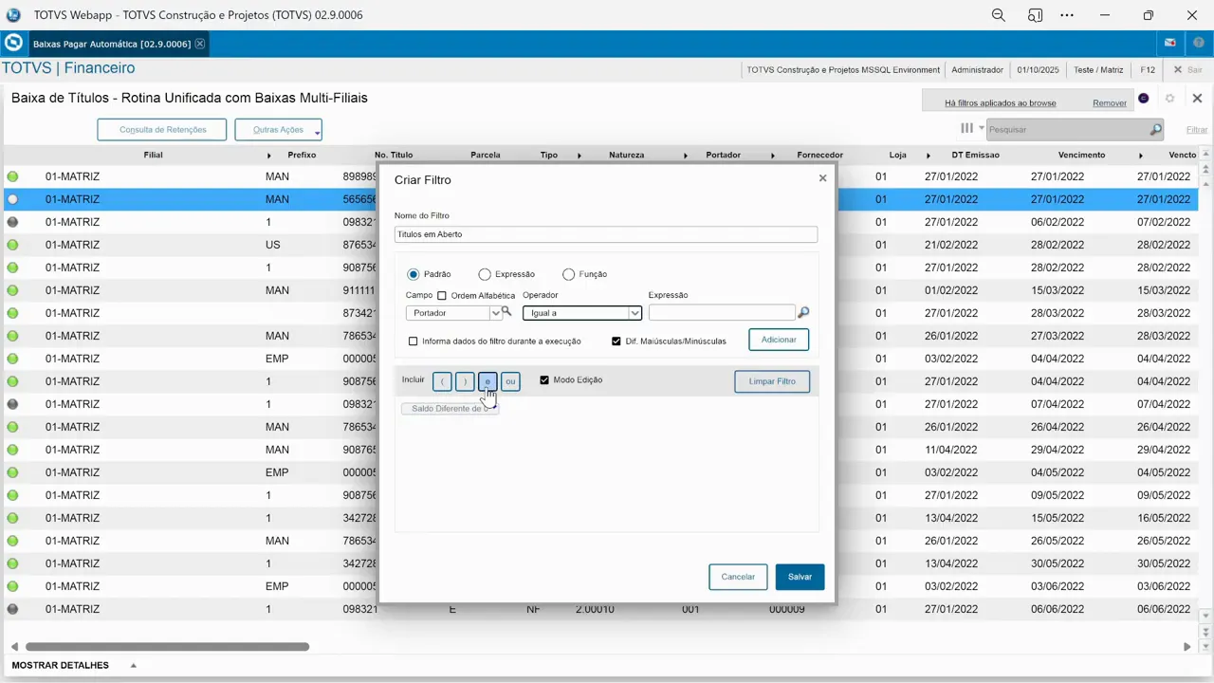Click the magnifier icon next to Expressão
Image resolution: width=1214 pixels, height=683 pixels.
coord(802,312)
